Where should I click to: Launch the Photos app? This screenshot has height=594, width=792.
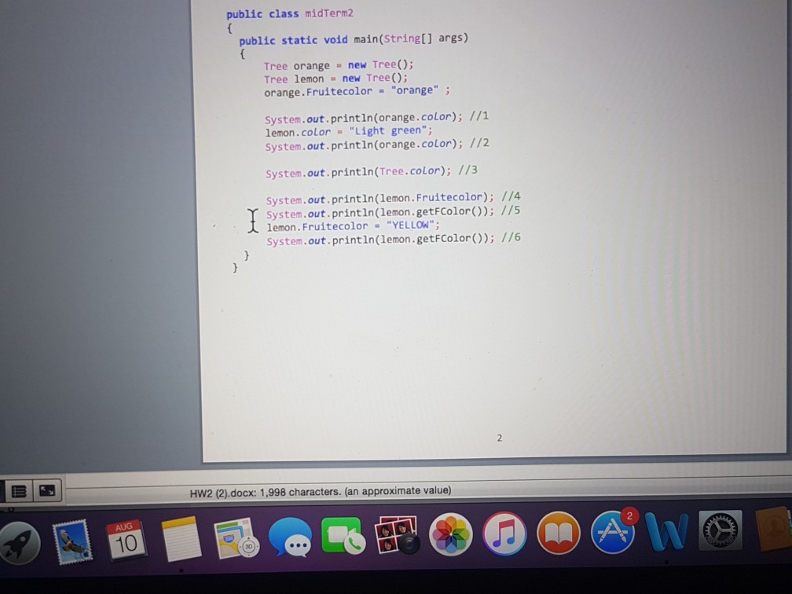[x=451, y=537]
